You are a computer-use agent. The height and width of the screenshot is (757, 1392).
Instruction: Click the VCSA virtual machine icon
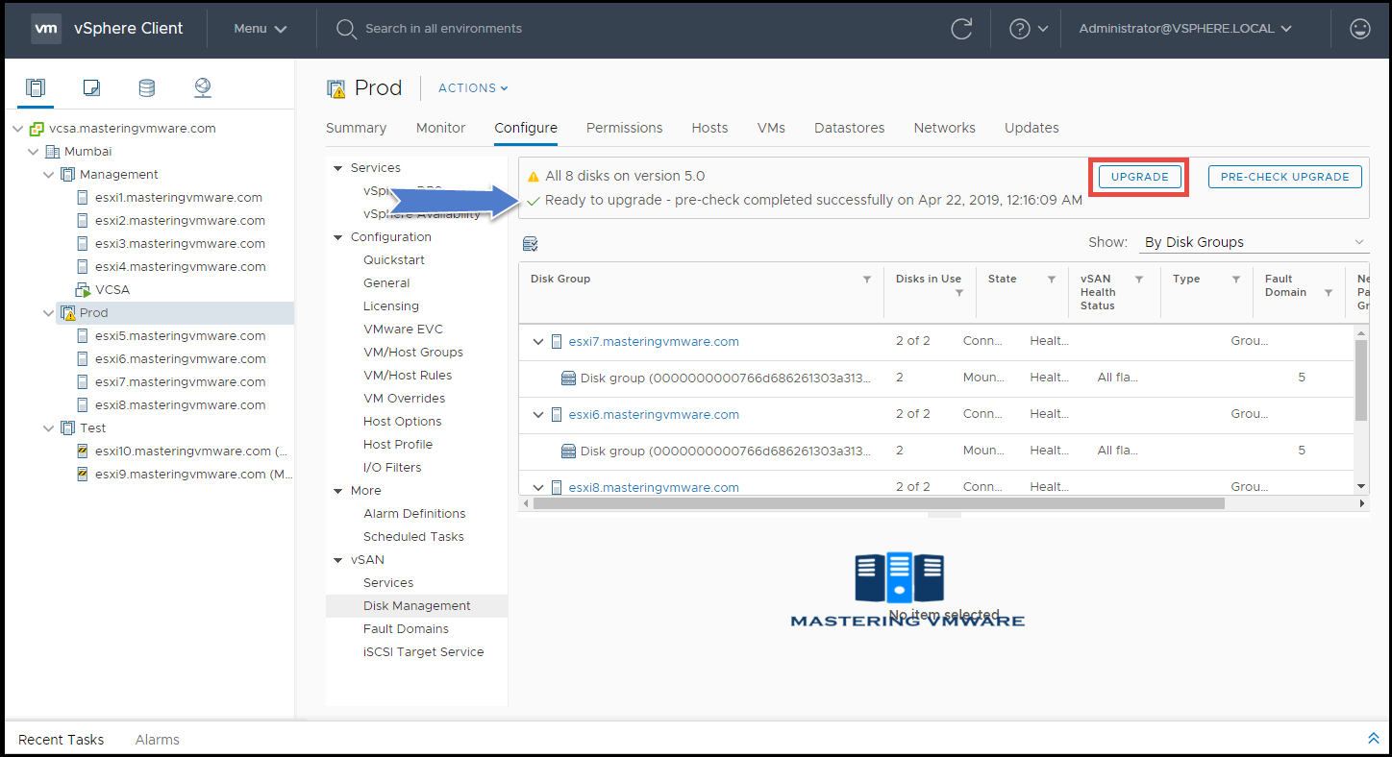click(84, 290)
